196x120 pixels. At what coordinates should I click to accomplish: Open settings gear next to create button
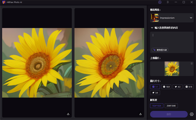pos(192,114)
